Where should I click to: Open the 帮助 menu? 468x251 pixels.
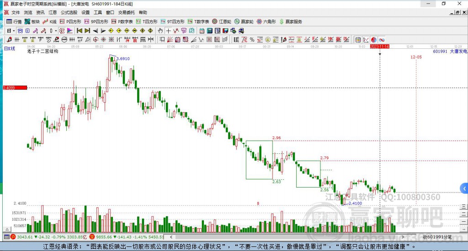(x=143, y=12)
